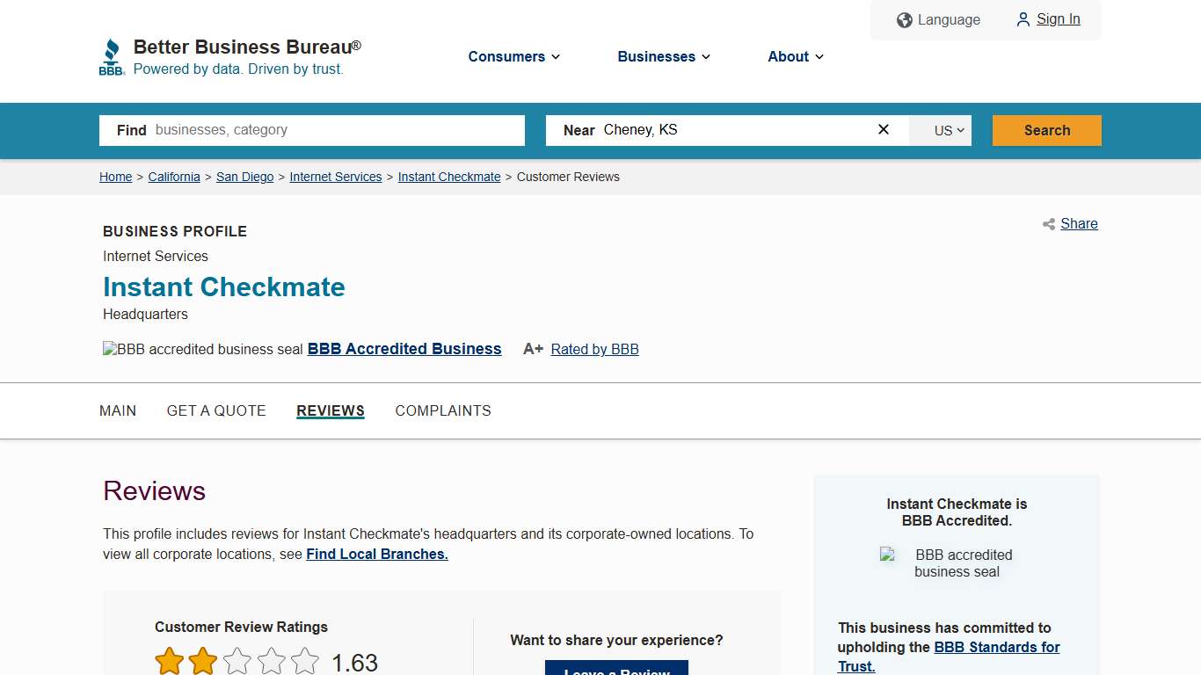Expand the Businesses navigation menu
Image resolution: width=1201 pixels, height=675 pixels.
[663, 56]
